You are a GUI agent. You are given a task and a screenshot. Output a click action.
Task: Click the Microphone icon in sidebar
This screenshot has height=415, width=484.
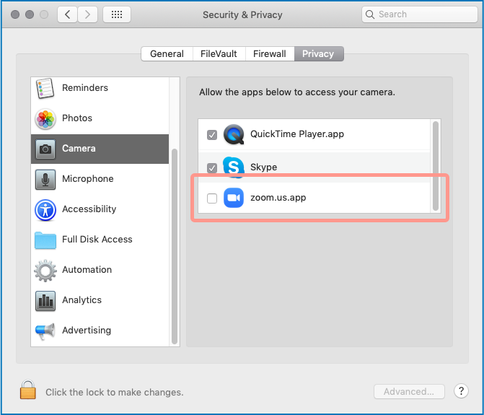pyautogui.click(x=45, y=180)
